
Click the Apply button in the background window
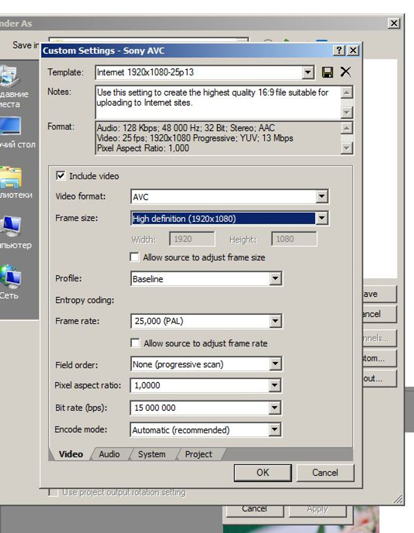click(318, 509)
